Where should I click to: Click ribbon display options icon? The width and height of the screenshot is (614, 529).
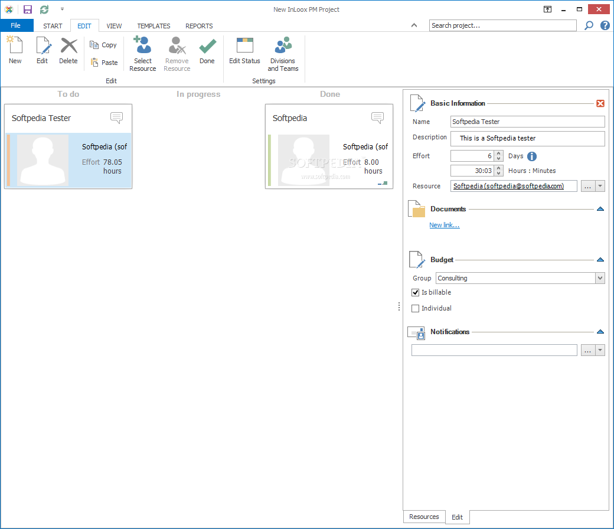point(547,9)
